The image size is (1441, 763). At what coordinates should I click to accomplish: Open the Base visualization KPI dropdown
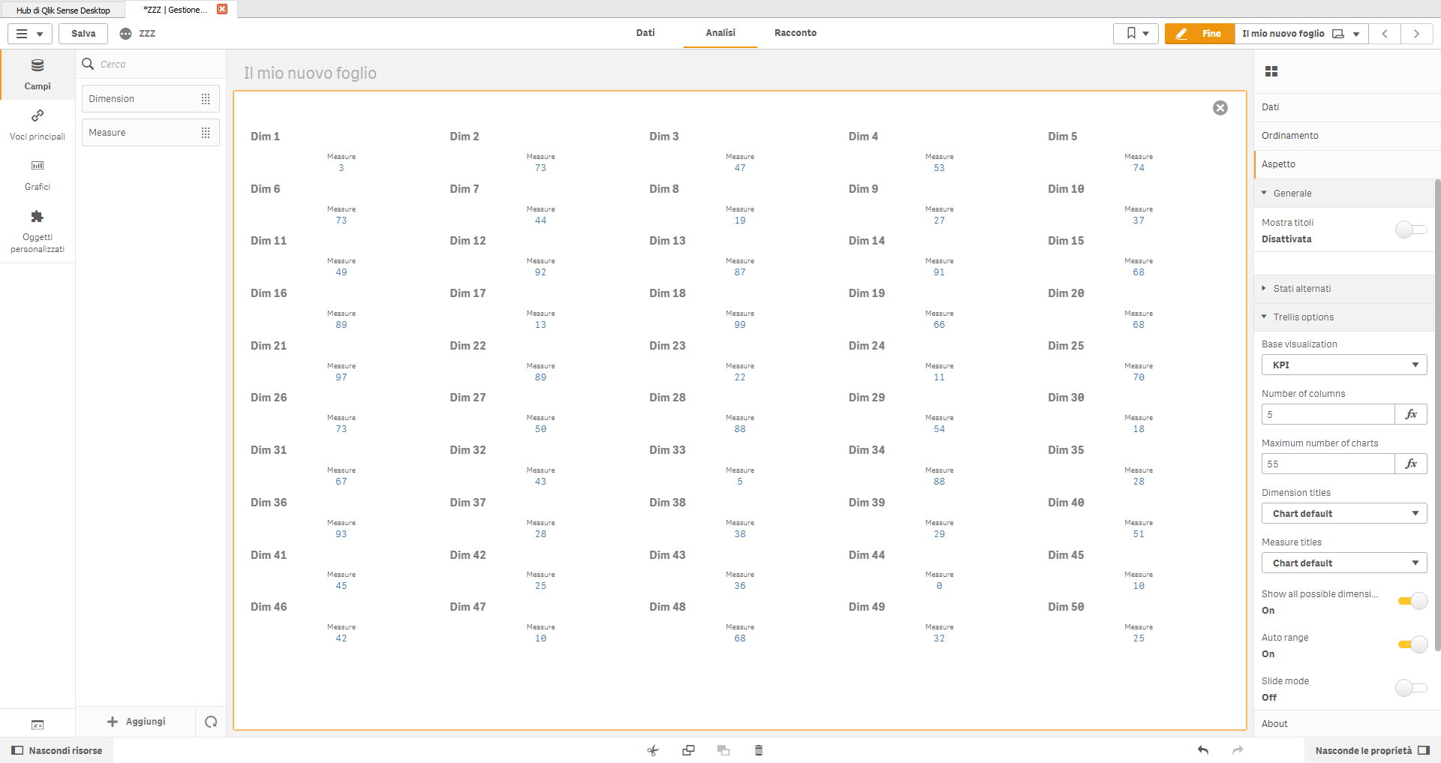tap(1343, 365)
